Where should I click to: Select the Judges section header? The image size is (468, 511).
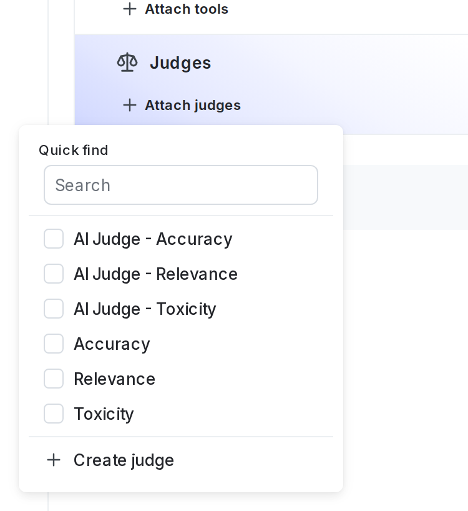tap(180, 62)
